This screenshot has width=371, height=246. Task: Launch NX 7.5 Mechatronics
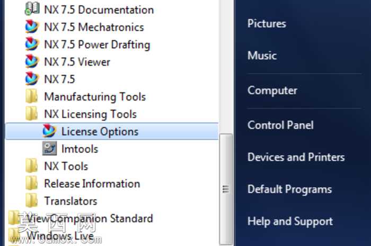coord(94,27)
